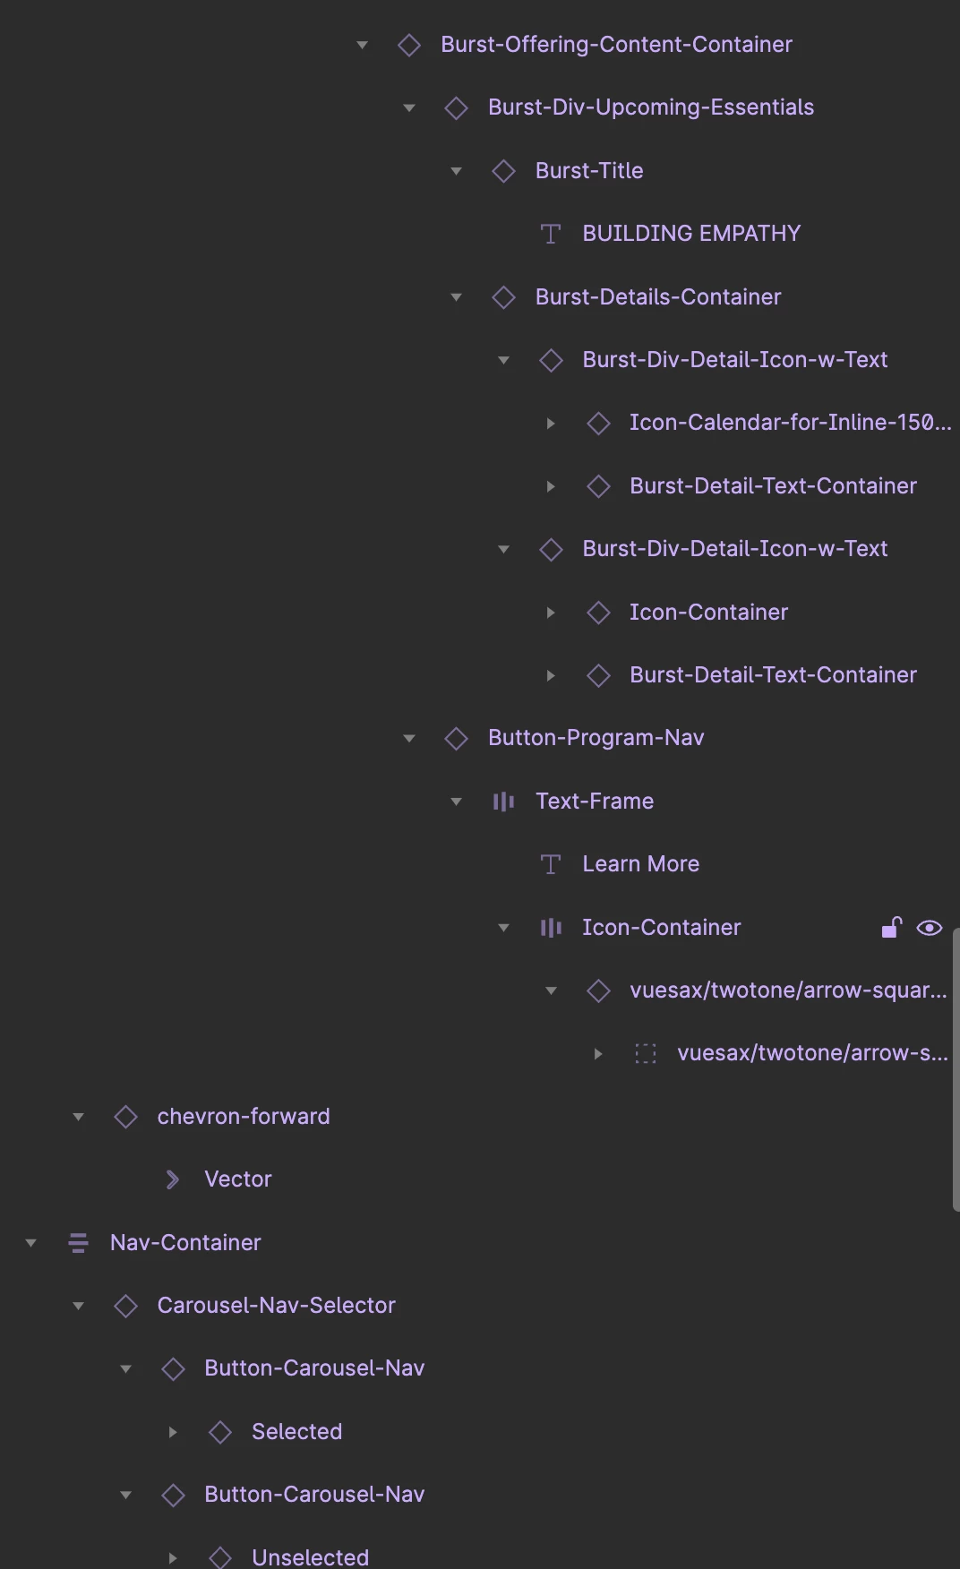
Task: Select the Button-Program-Nav layer name
Action: coord(596,738)
